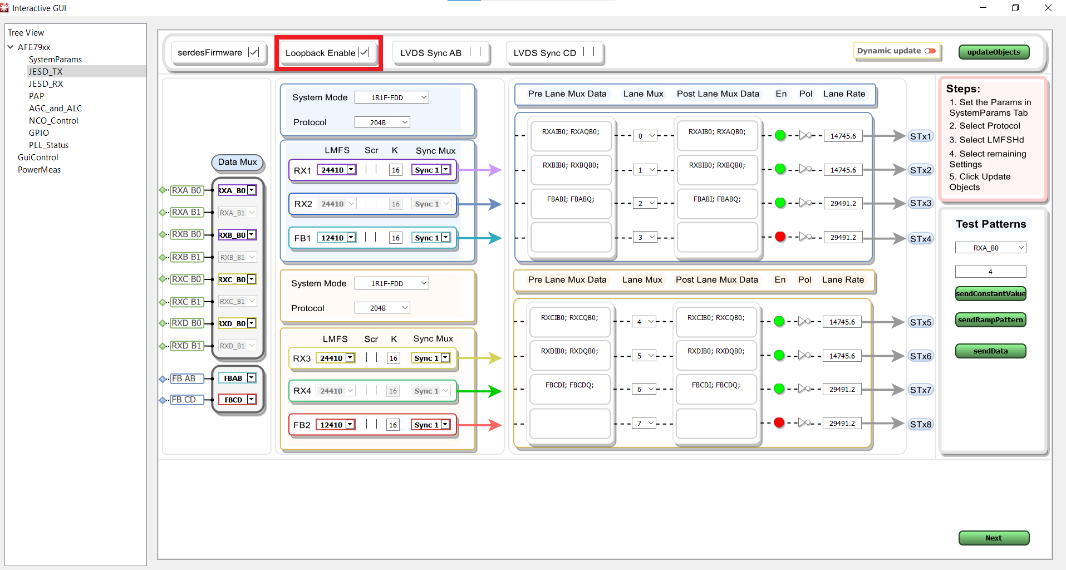The image size is (1066, 570).
Task: Click the RXA B0 input connector diamond
Action: point(163,190)
